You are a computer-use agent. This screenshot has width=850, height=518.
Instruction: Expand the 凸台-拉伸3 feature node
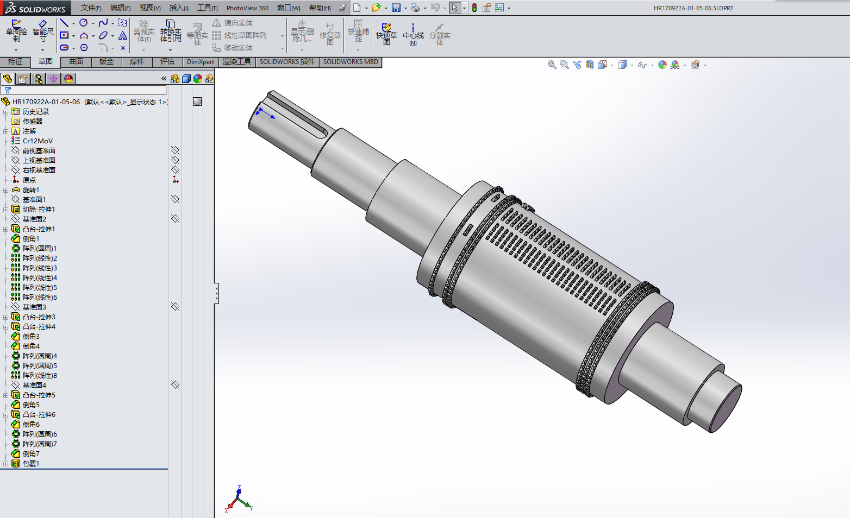pyautogui.click(x=6, y=317)
